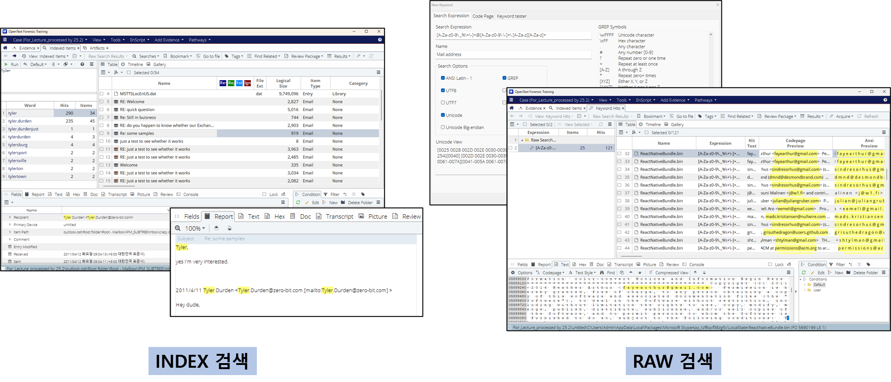
Task: Click the Edit button in the Condition panel
Action: (x=818, y=273)
